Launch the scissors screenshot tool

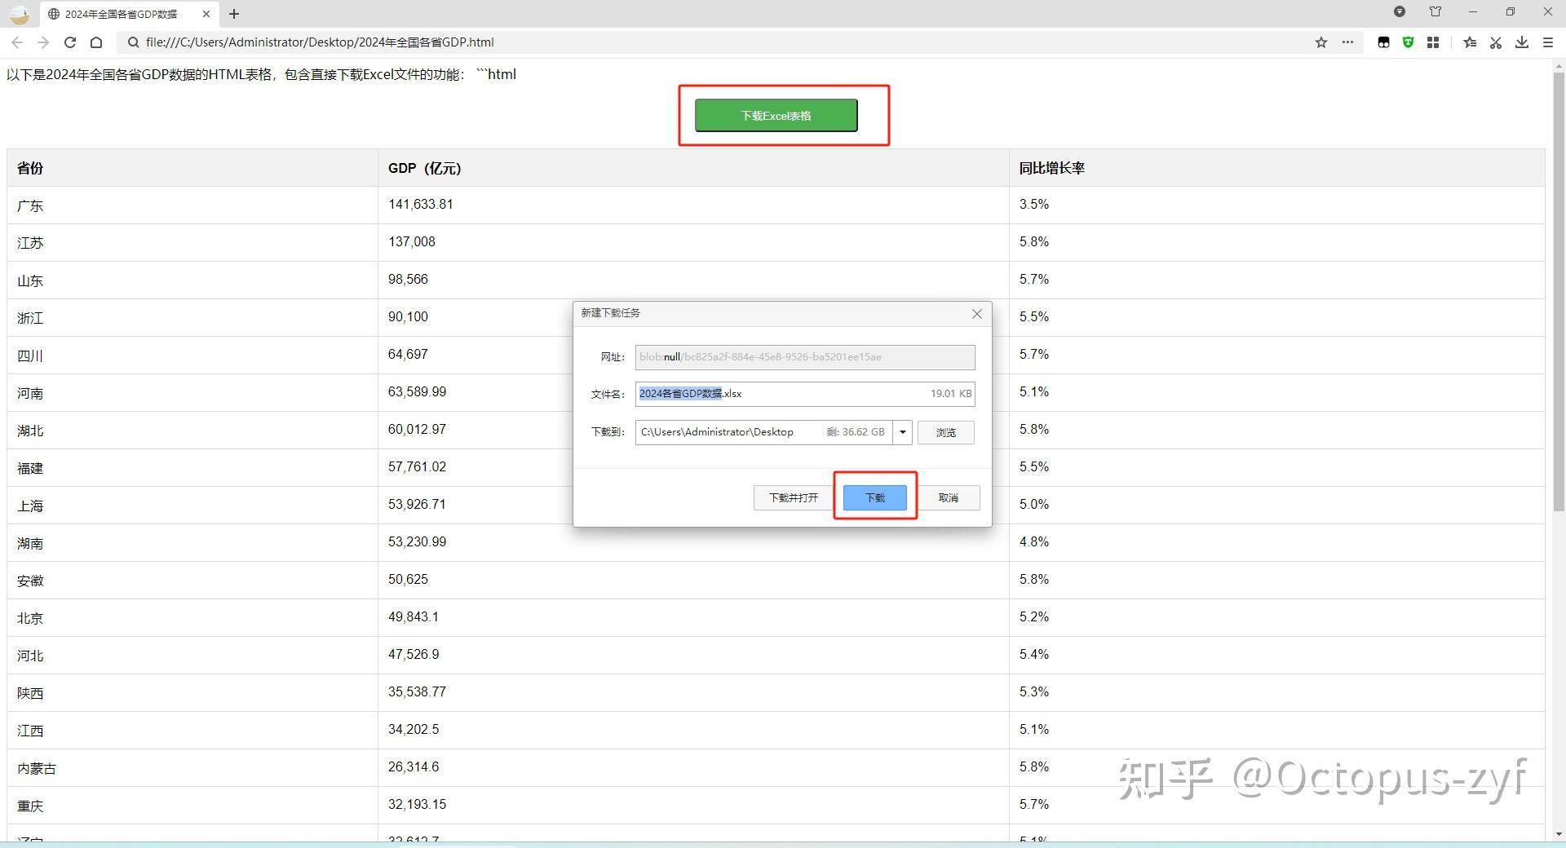[1496, 42]
